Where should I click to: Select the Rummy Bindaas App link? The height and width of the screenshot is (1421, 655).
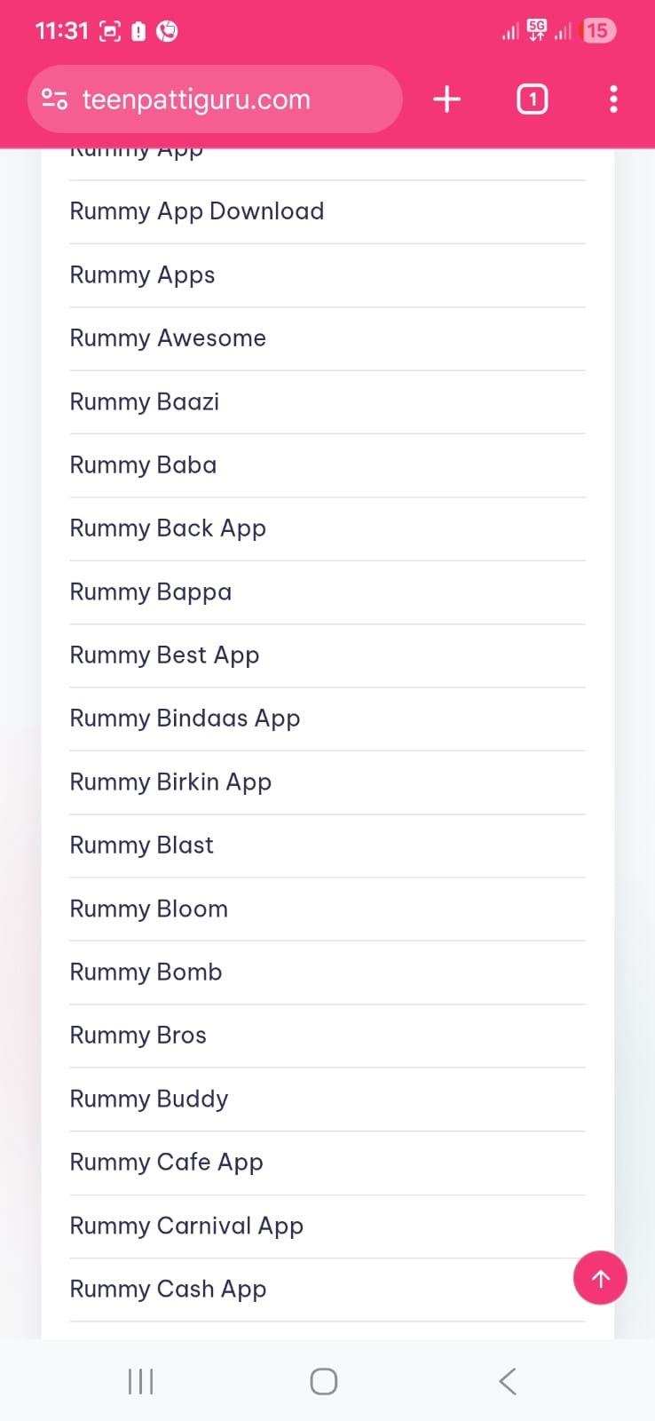point(185,718)
